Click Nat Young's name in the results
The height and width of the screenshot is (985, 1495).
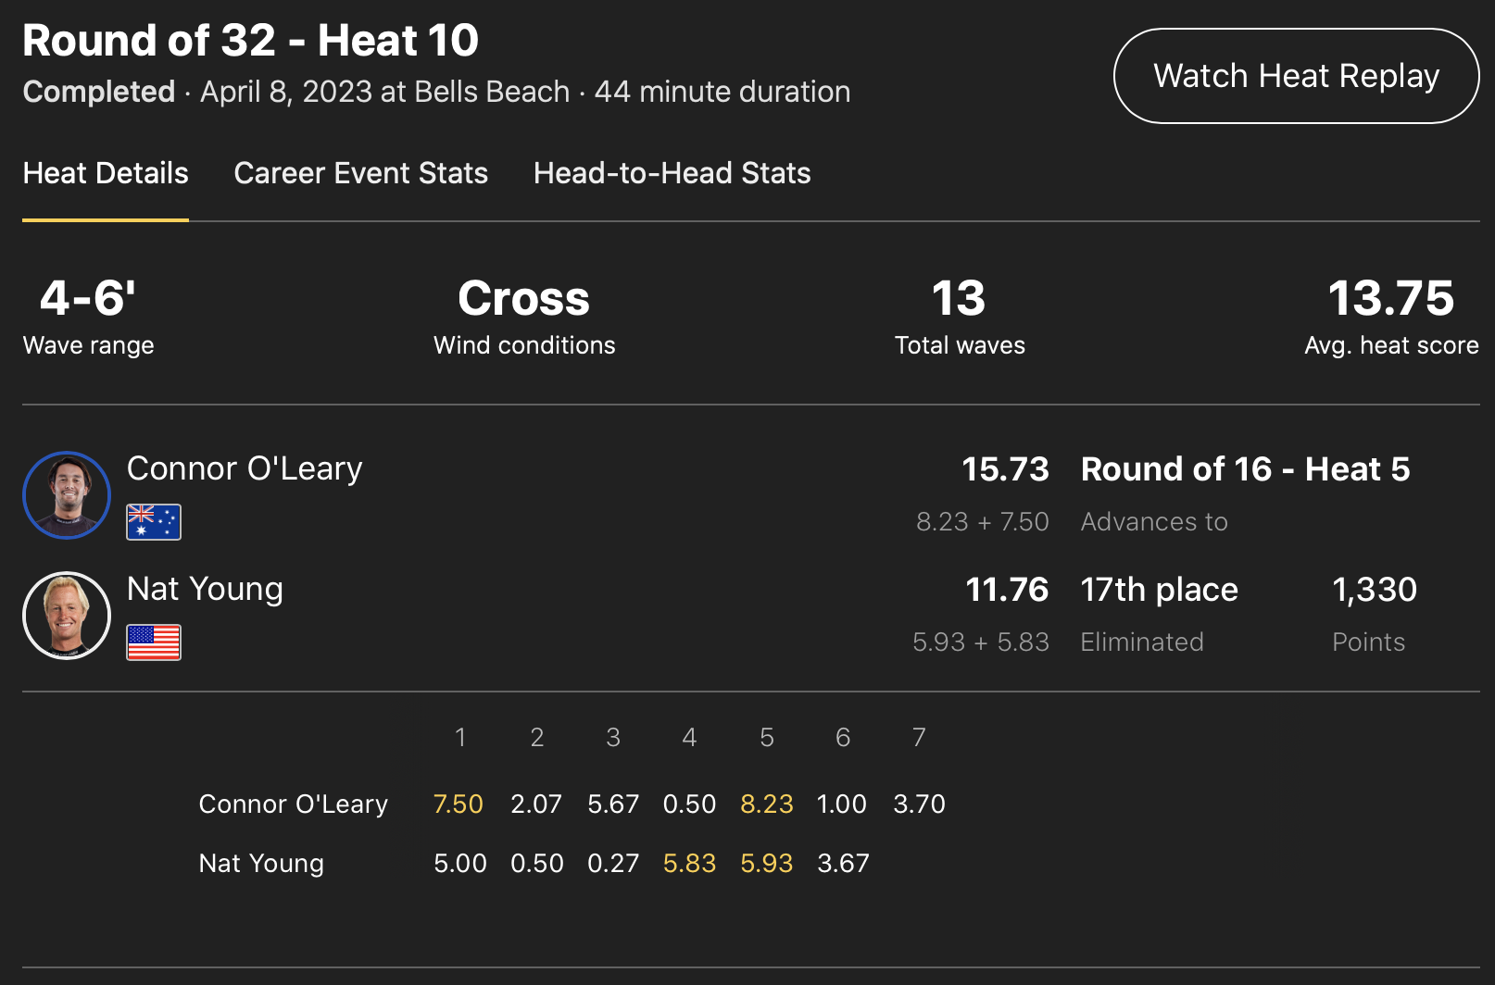[x=205, y=590]
